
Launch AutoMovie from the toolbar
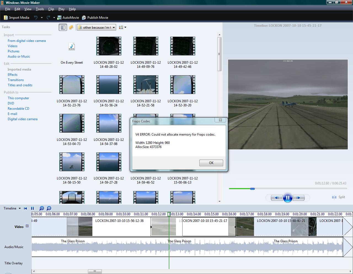pos(68,17)
